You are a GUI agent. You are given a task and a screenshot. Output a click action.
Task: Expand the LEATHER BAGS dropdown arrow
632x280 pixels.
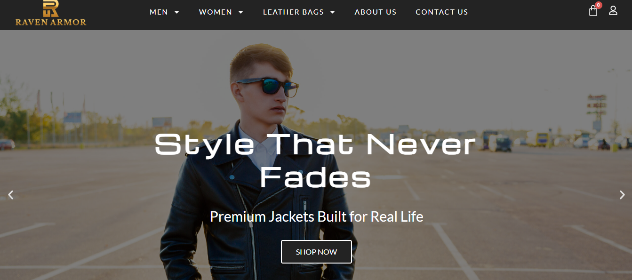pyautogui.click(x=333, y=12)
